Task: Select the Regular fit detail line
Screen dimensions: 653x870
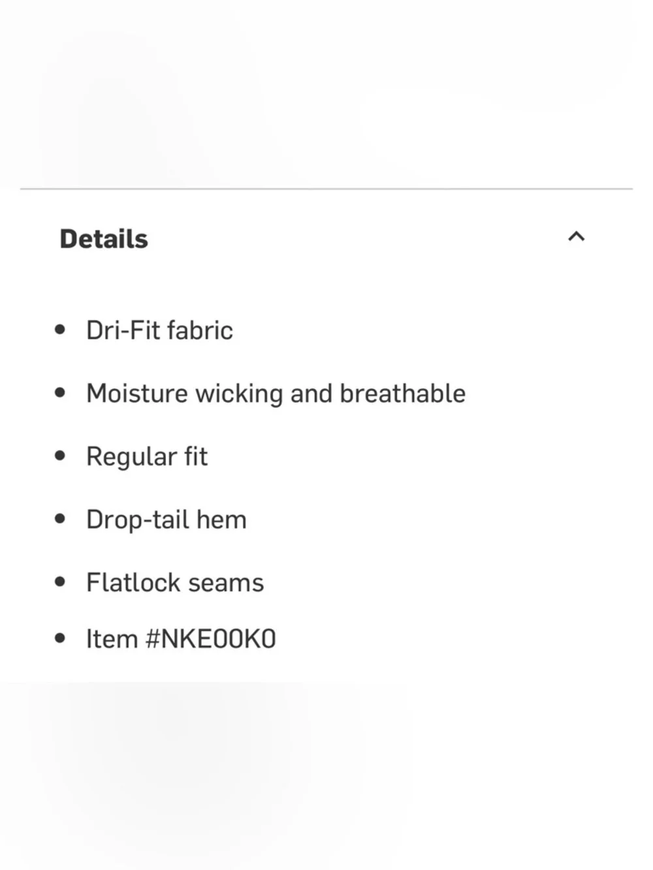Action: pyautogui.click(x=147, y=457)
